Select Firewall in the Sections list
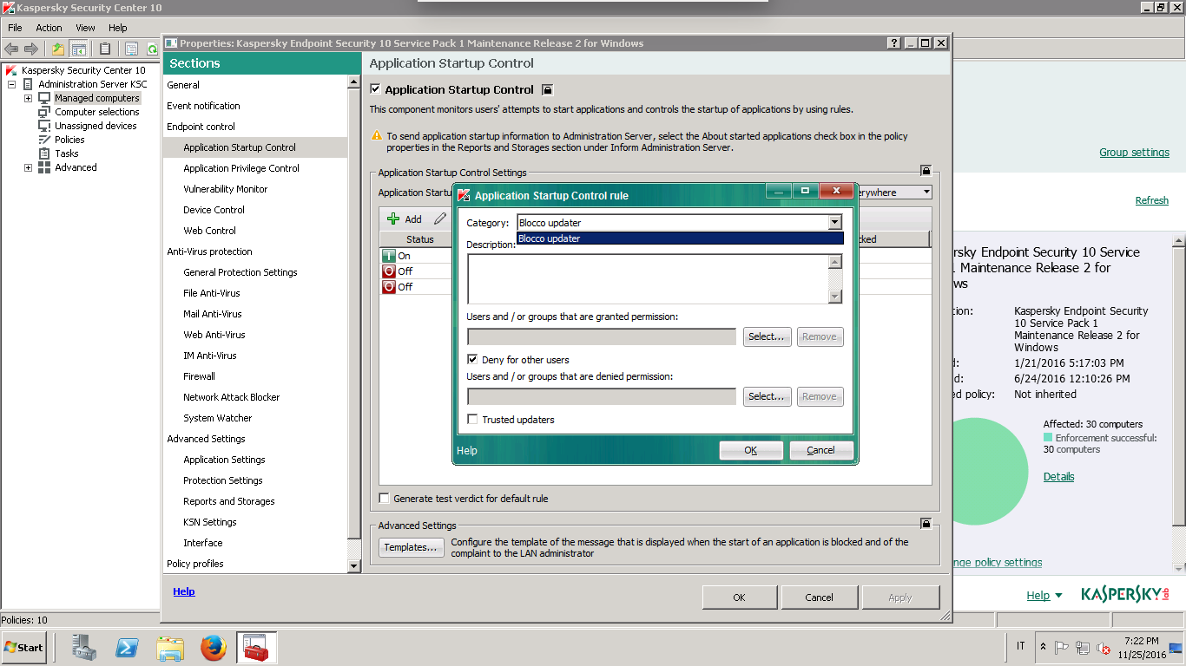 [x=199, y=376]
